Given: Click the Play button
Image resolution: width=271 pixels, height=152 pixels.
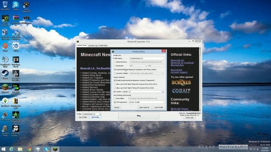Looking at the screenshot, I should pyautogui.click(x=138, y=116).
